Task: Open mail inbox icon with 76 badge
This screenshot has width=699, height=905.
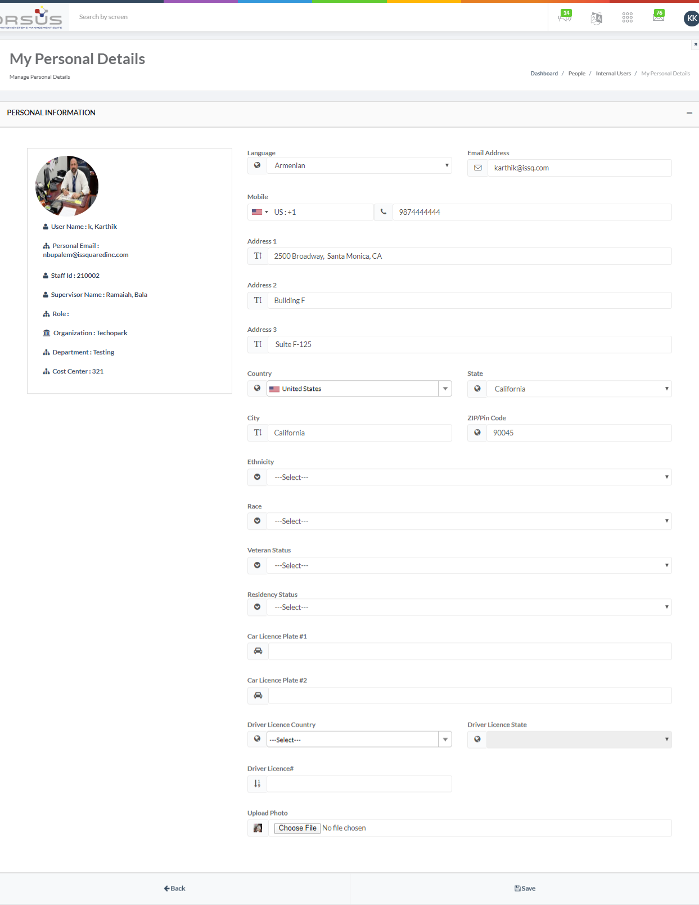Action: (x=658, y=17)
